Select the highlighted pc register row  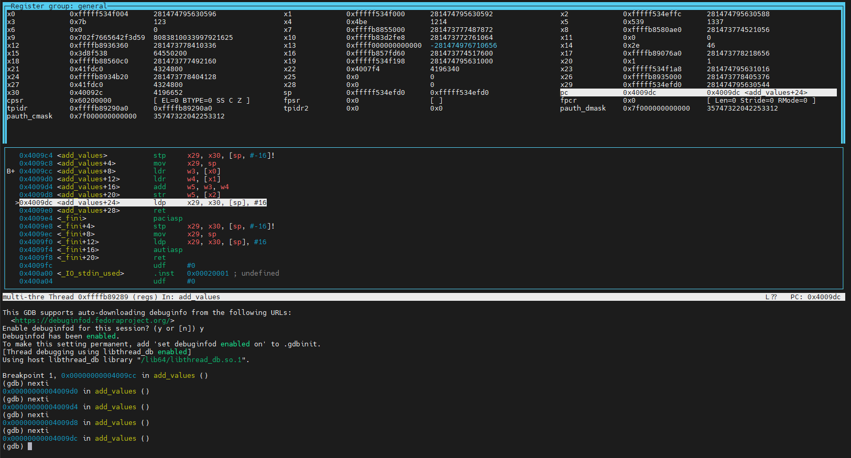(x=698, y=93)
